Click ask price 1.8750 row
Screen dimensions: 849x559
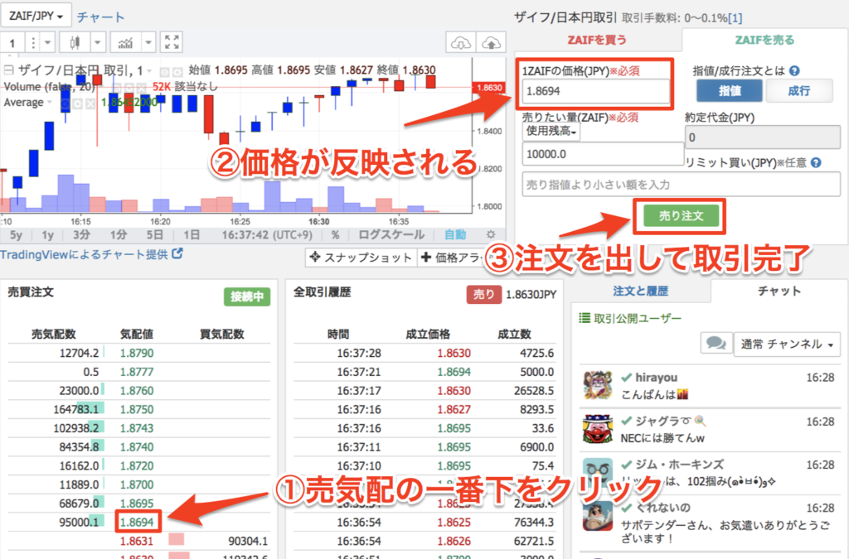(x=139, y=409)
